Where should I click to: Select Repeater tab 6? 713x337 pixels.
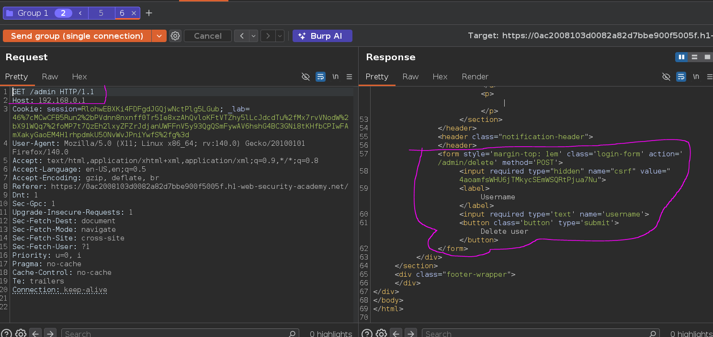[122, 13]
